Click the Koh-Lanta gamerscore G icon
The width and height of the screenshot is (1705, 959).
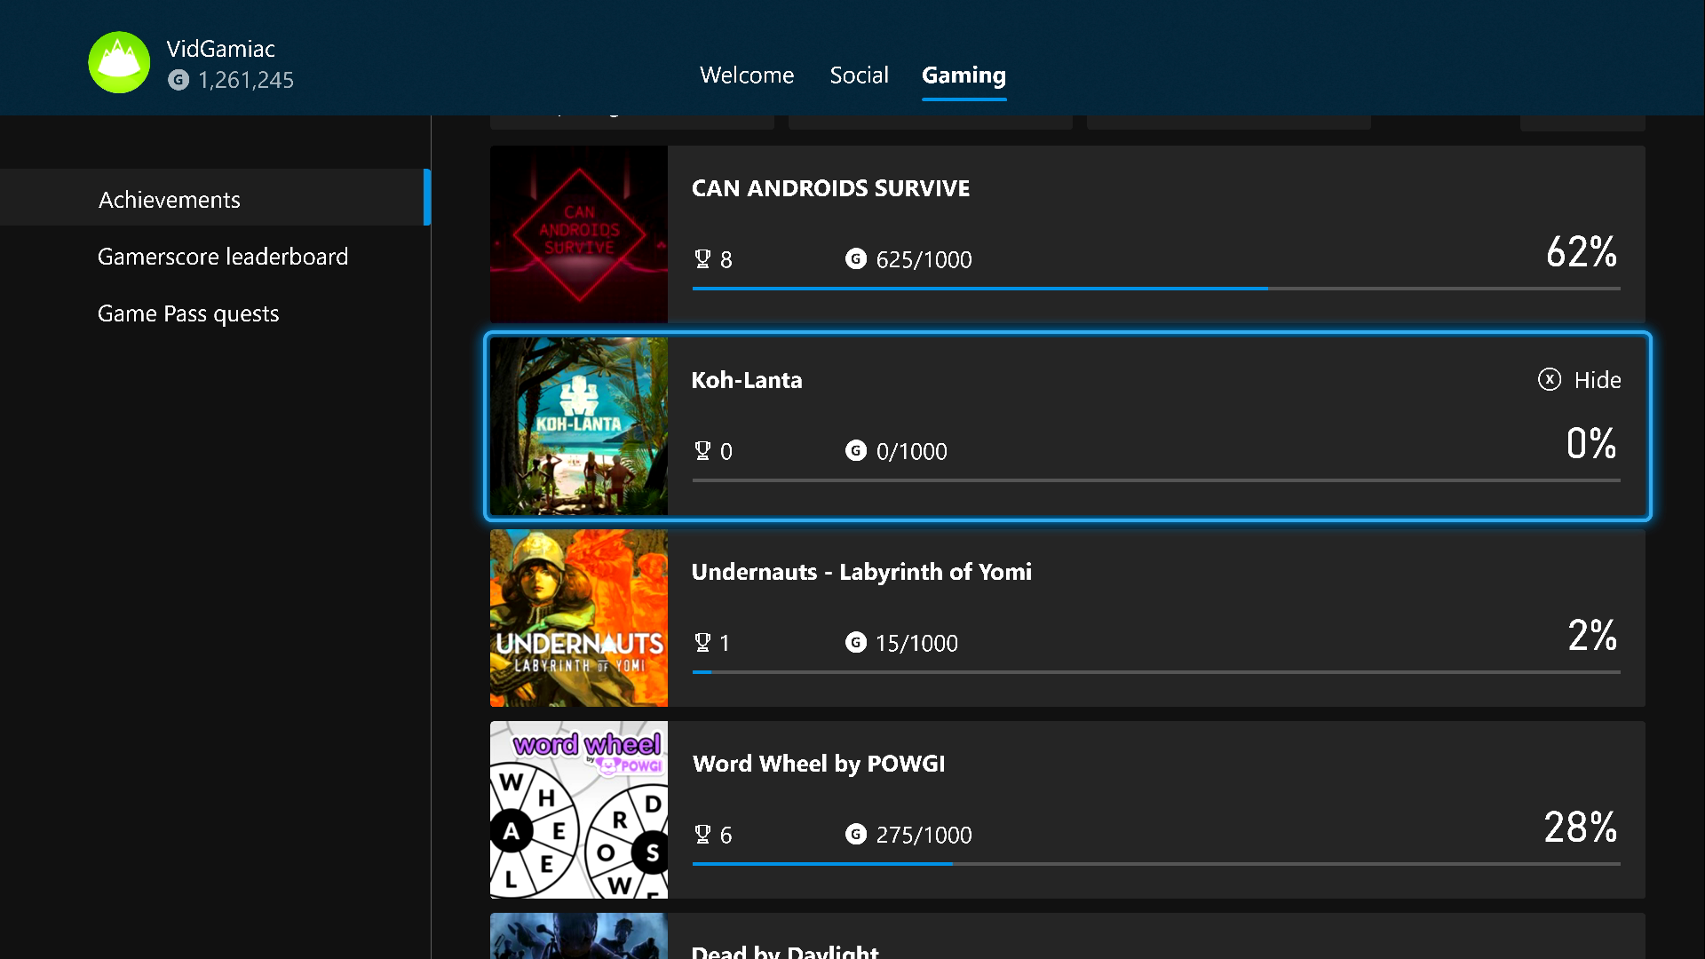tap(855, 451)
